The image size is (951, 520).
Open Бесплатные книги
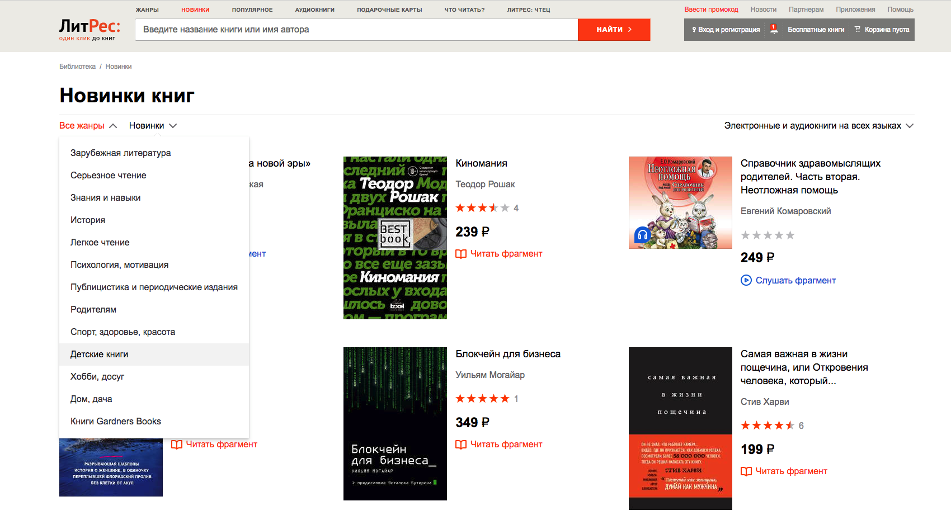816,30
